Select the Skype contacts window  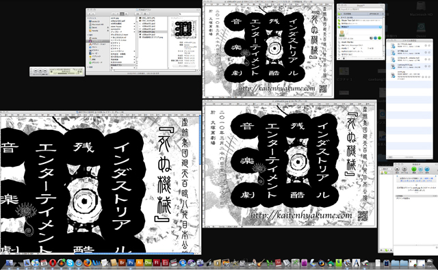(361, 31)
